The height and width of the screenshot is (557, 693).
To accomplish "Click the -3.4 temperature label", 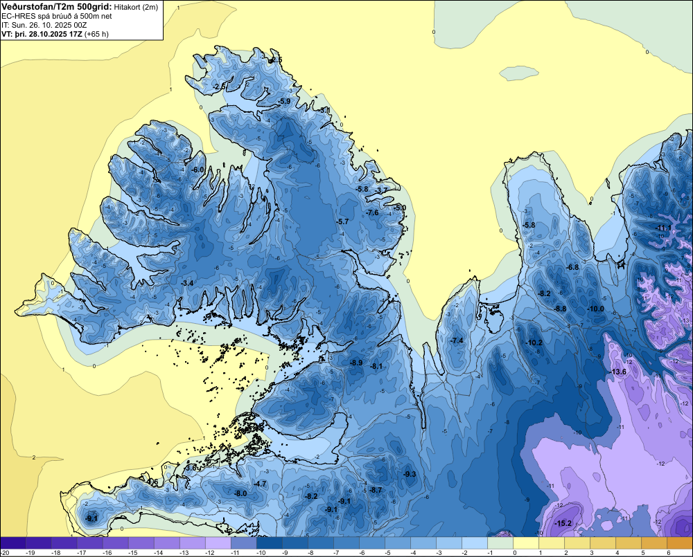I will pos(187,283).
